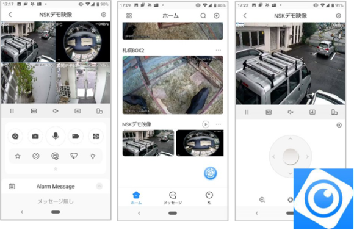Open single-camera live video on right phone
Screen dimensions: 354x230
coord(291,63)
